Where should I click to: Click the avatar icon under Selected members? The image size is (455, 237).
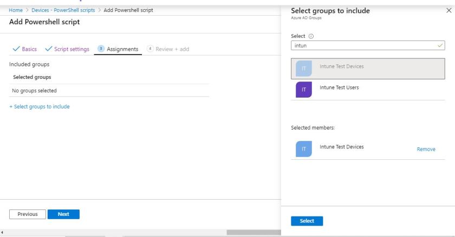pos(304,149)
